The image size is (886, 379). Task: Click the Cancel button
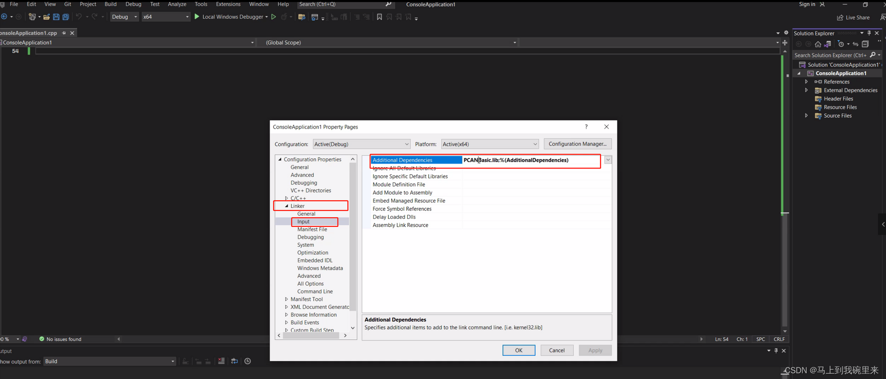point(557,350)
